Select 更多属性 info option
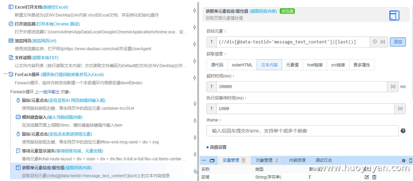This screenshot has width=413, height=181. coord(361,65)
